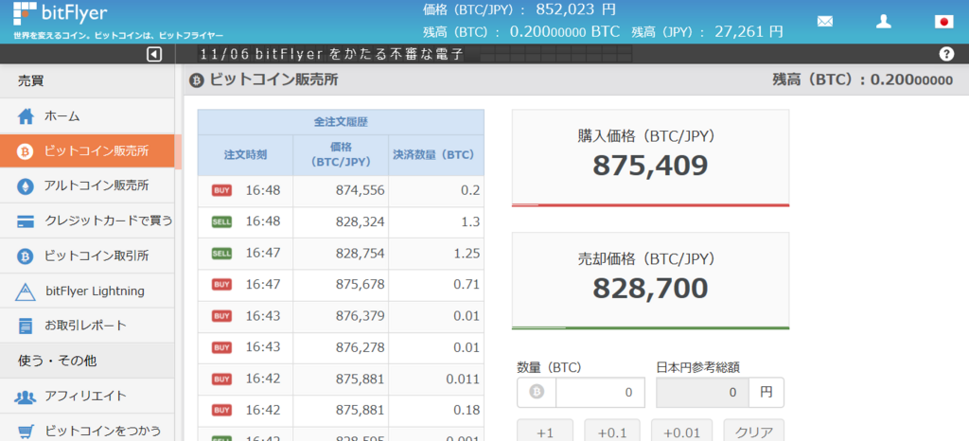Click the coin icon in quantity field

click(537, 392)
